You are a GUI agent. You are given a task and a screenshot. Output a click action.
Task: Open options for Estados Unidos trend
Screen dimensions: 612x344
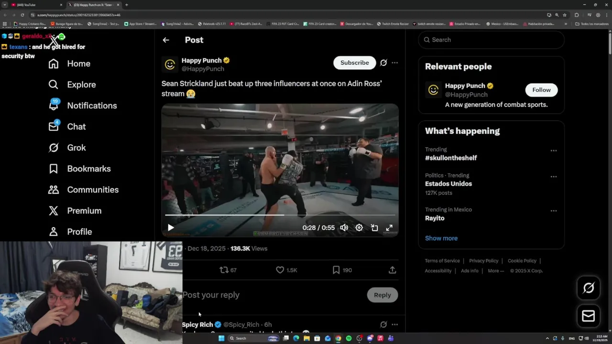[554, 176]
